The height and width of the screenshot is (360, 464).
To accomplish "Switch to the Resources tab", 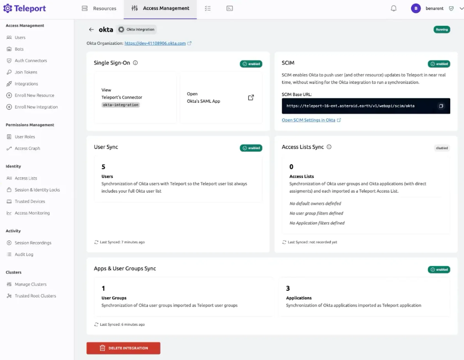I will 99,9.
